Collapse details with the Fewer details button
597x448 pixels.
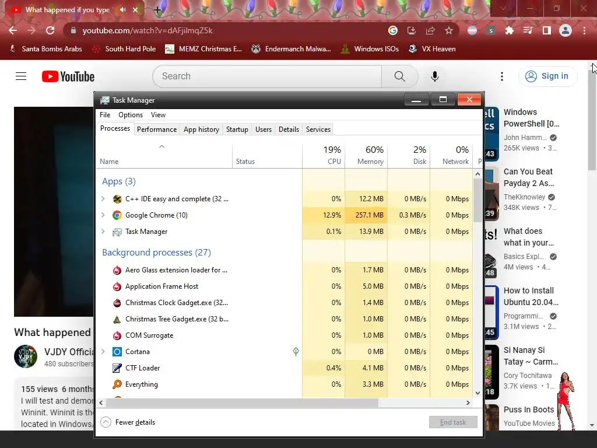(x=128, y=422)
